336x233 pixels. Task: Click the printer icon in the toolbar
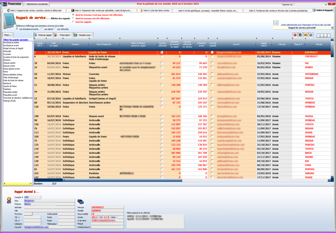point(300,35)
